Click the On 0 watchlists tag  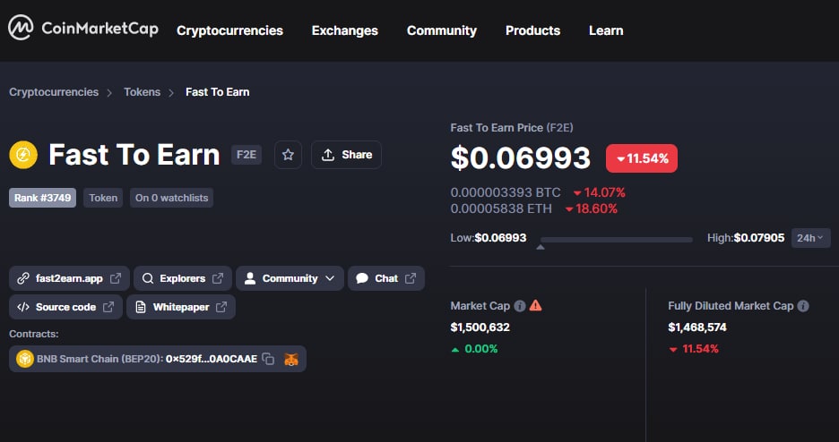click(171, 198)
